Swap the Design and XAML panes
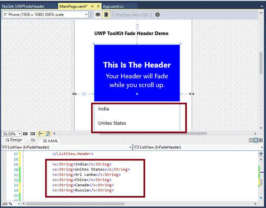 [x=33, y=140]
